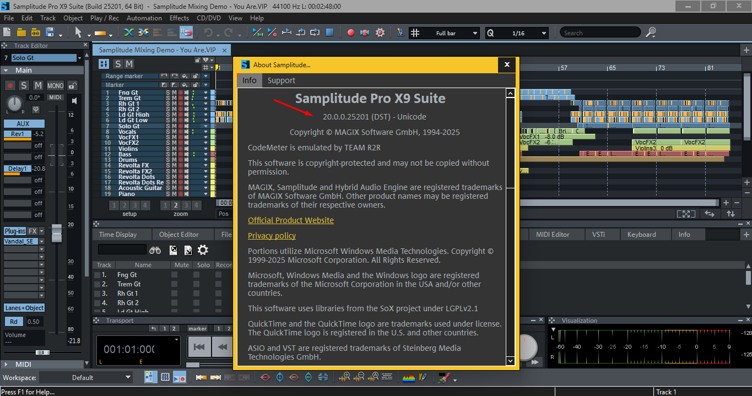Click the zoom in waveform icon

[x=345, y=377]
